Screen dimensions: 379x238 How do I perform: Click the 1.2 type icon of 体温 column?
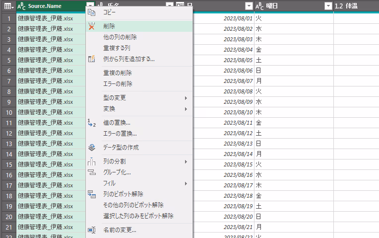[339, 6]
